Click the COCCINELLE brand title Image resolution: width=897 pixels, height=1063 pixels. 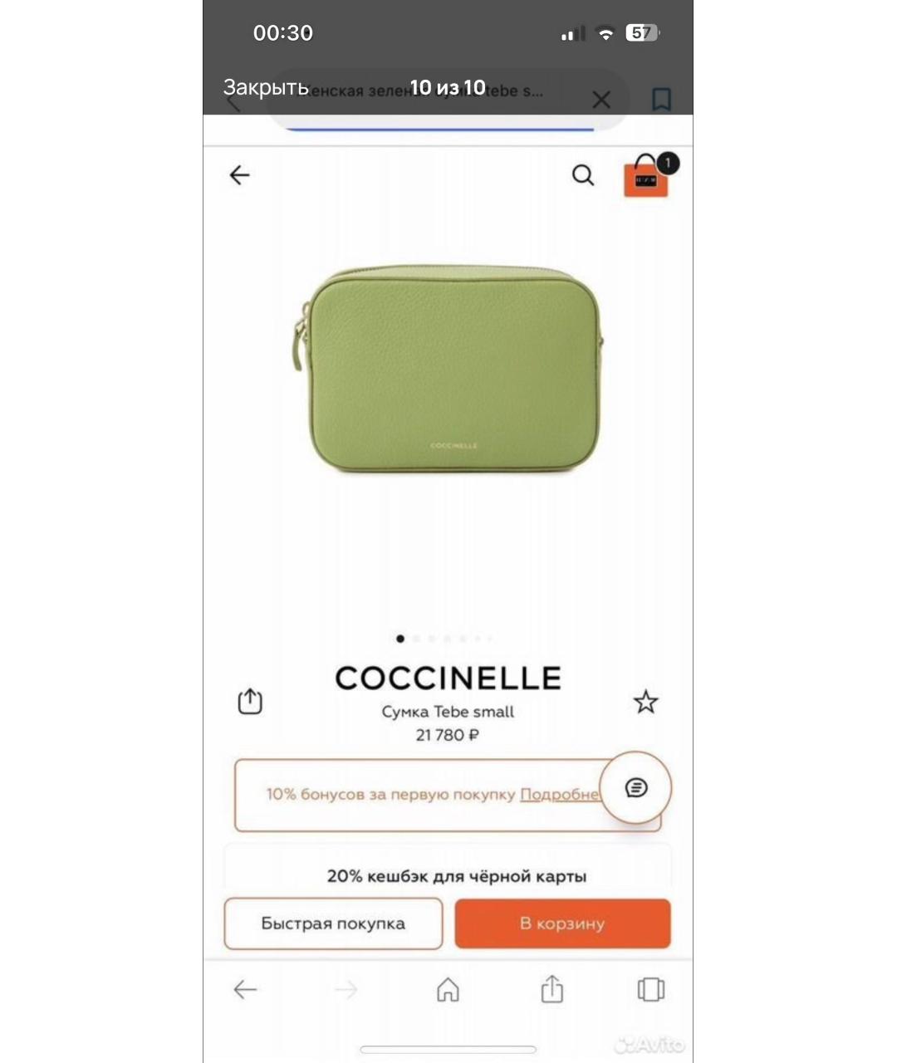(x=448, y=678)
